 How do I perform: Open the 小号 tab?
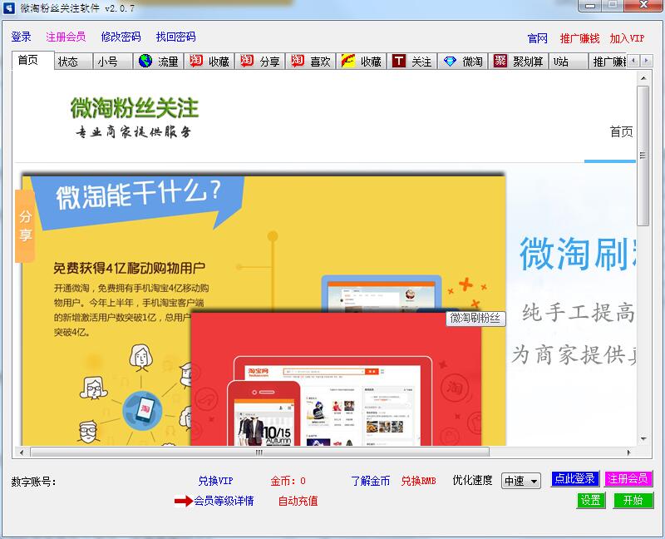pyautogui.click(x=109, y=60)
